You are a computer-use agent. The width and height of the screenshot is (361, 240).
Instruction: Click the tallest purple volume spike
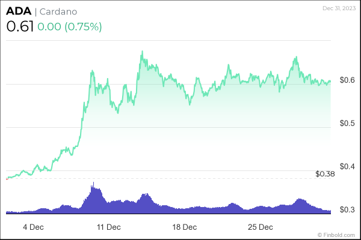[93, 184]
